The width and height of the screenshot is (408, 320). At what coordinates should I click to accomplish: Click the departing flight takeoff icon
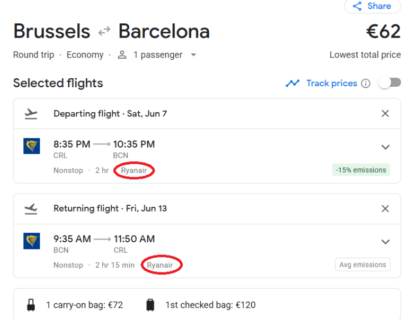click(x=31, y=114)
